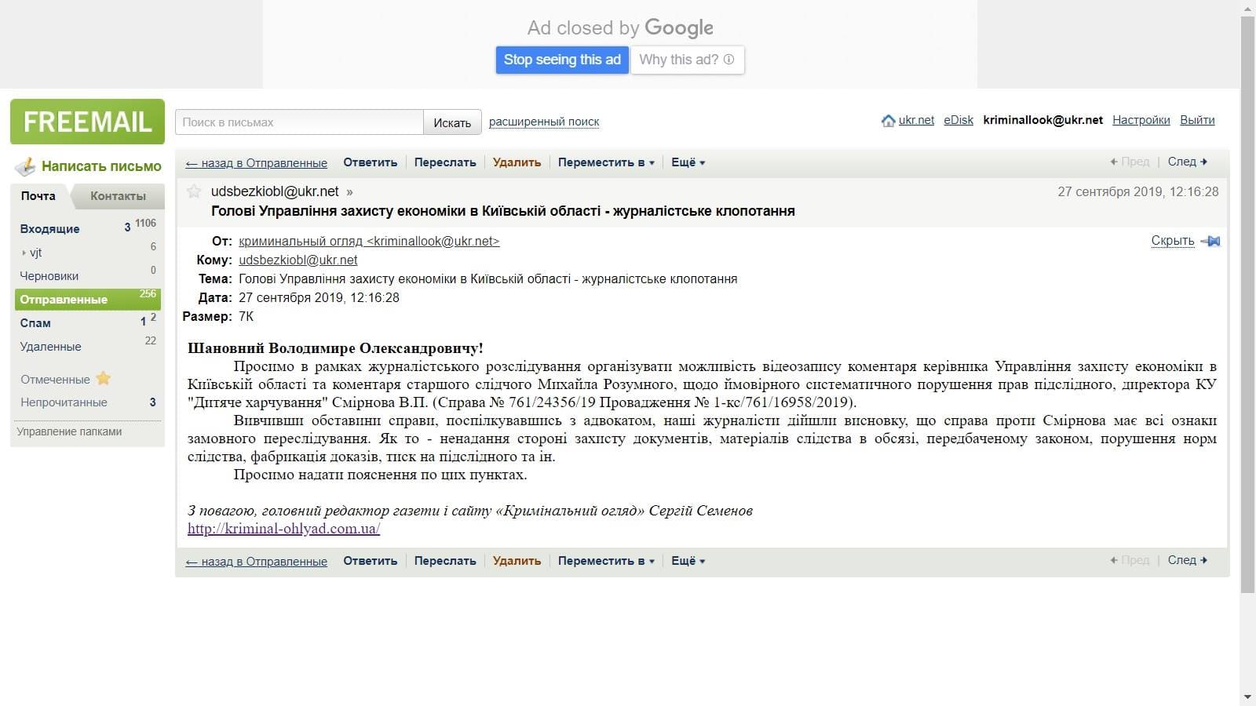Click the size value 7K
Image resolution: width=1256 pixels, height=706 pixels.
point(246,317)
